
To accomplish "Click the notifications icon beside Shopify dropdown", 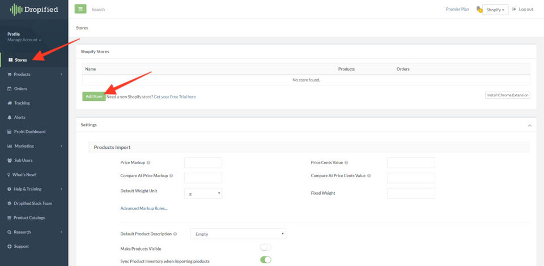I will click(479, 10).
